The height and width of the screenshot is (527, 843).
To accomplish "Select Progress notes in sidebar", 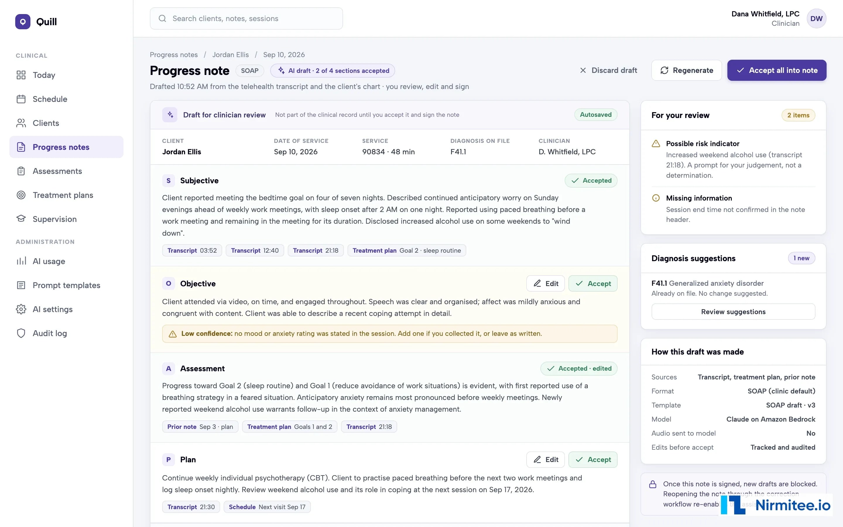I will (x=66, y=147).
